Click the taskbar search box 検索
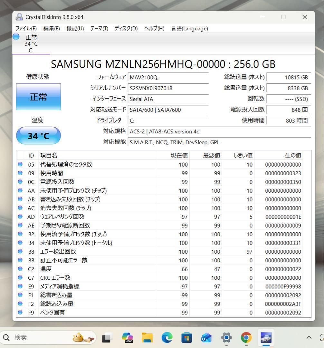Screen dimensions: 324x348 pyautogui.click(x=48, y=338)
